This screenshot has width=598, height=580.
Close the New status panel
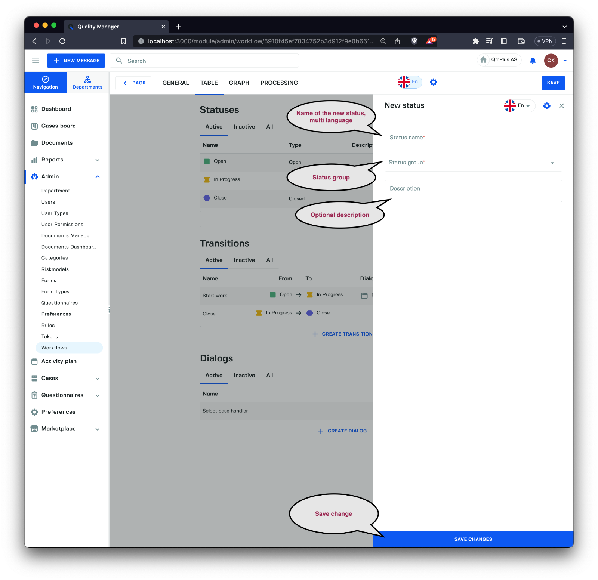point(561,106)
